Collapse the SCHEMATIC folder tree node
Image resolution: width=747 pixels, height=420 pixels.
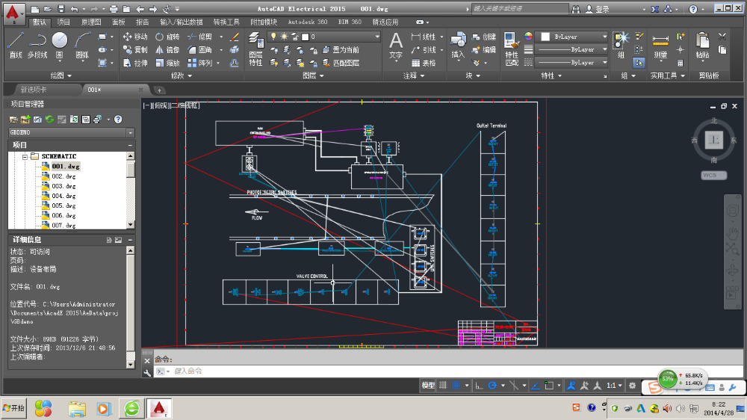[x=25, y=156]
